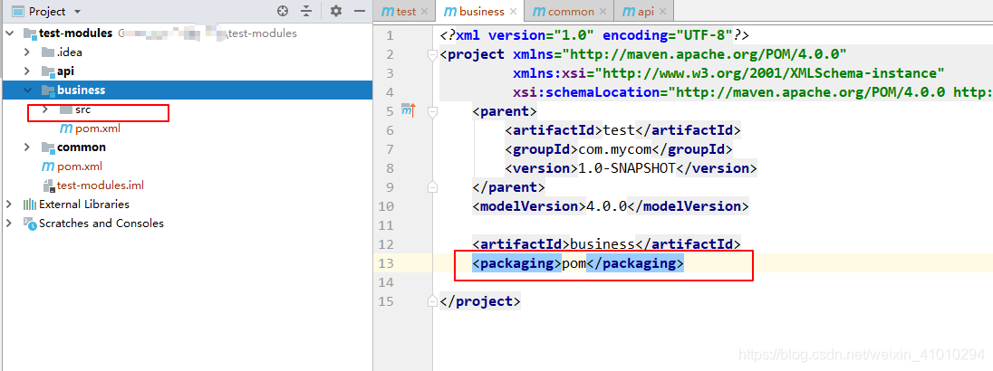993x371 pixels.
Task: Select External Libraries entry
Action: 84,204
